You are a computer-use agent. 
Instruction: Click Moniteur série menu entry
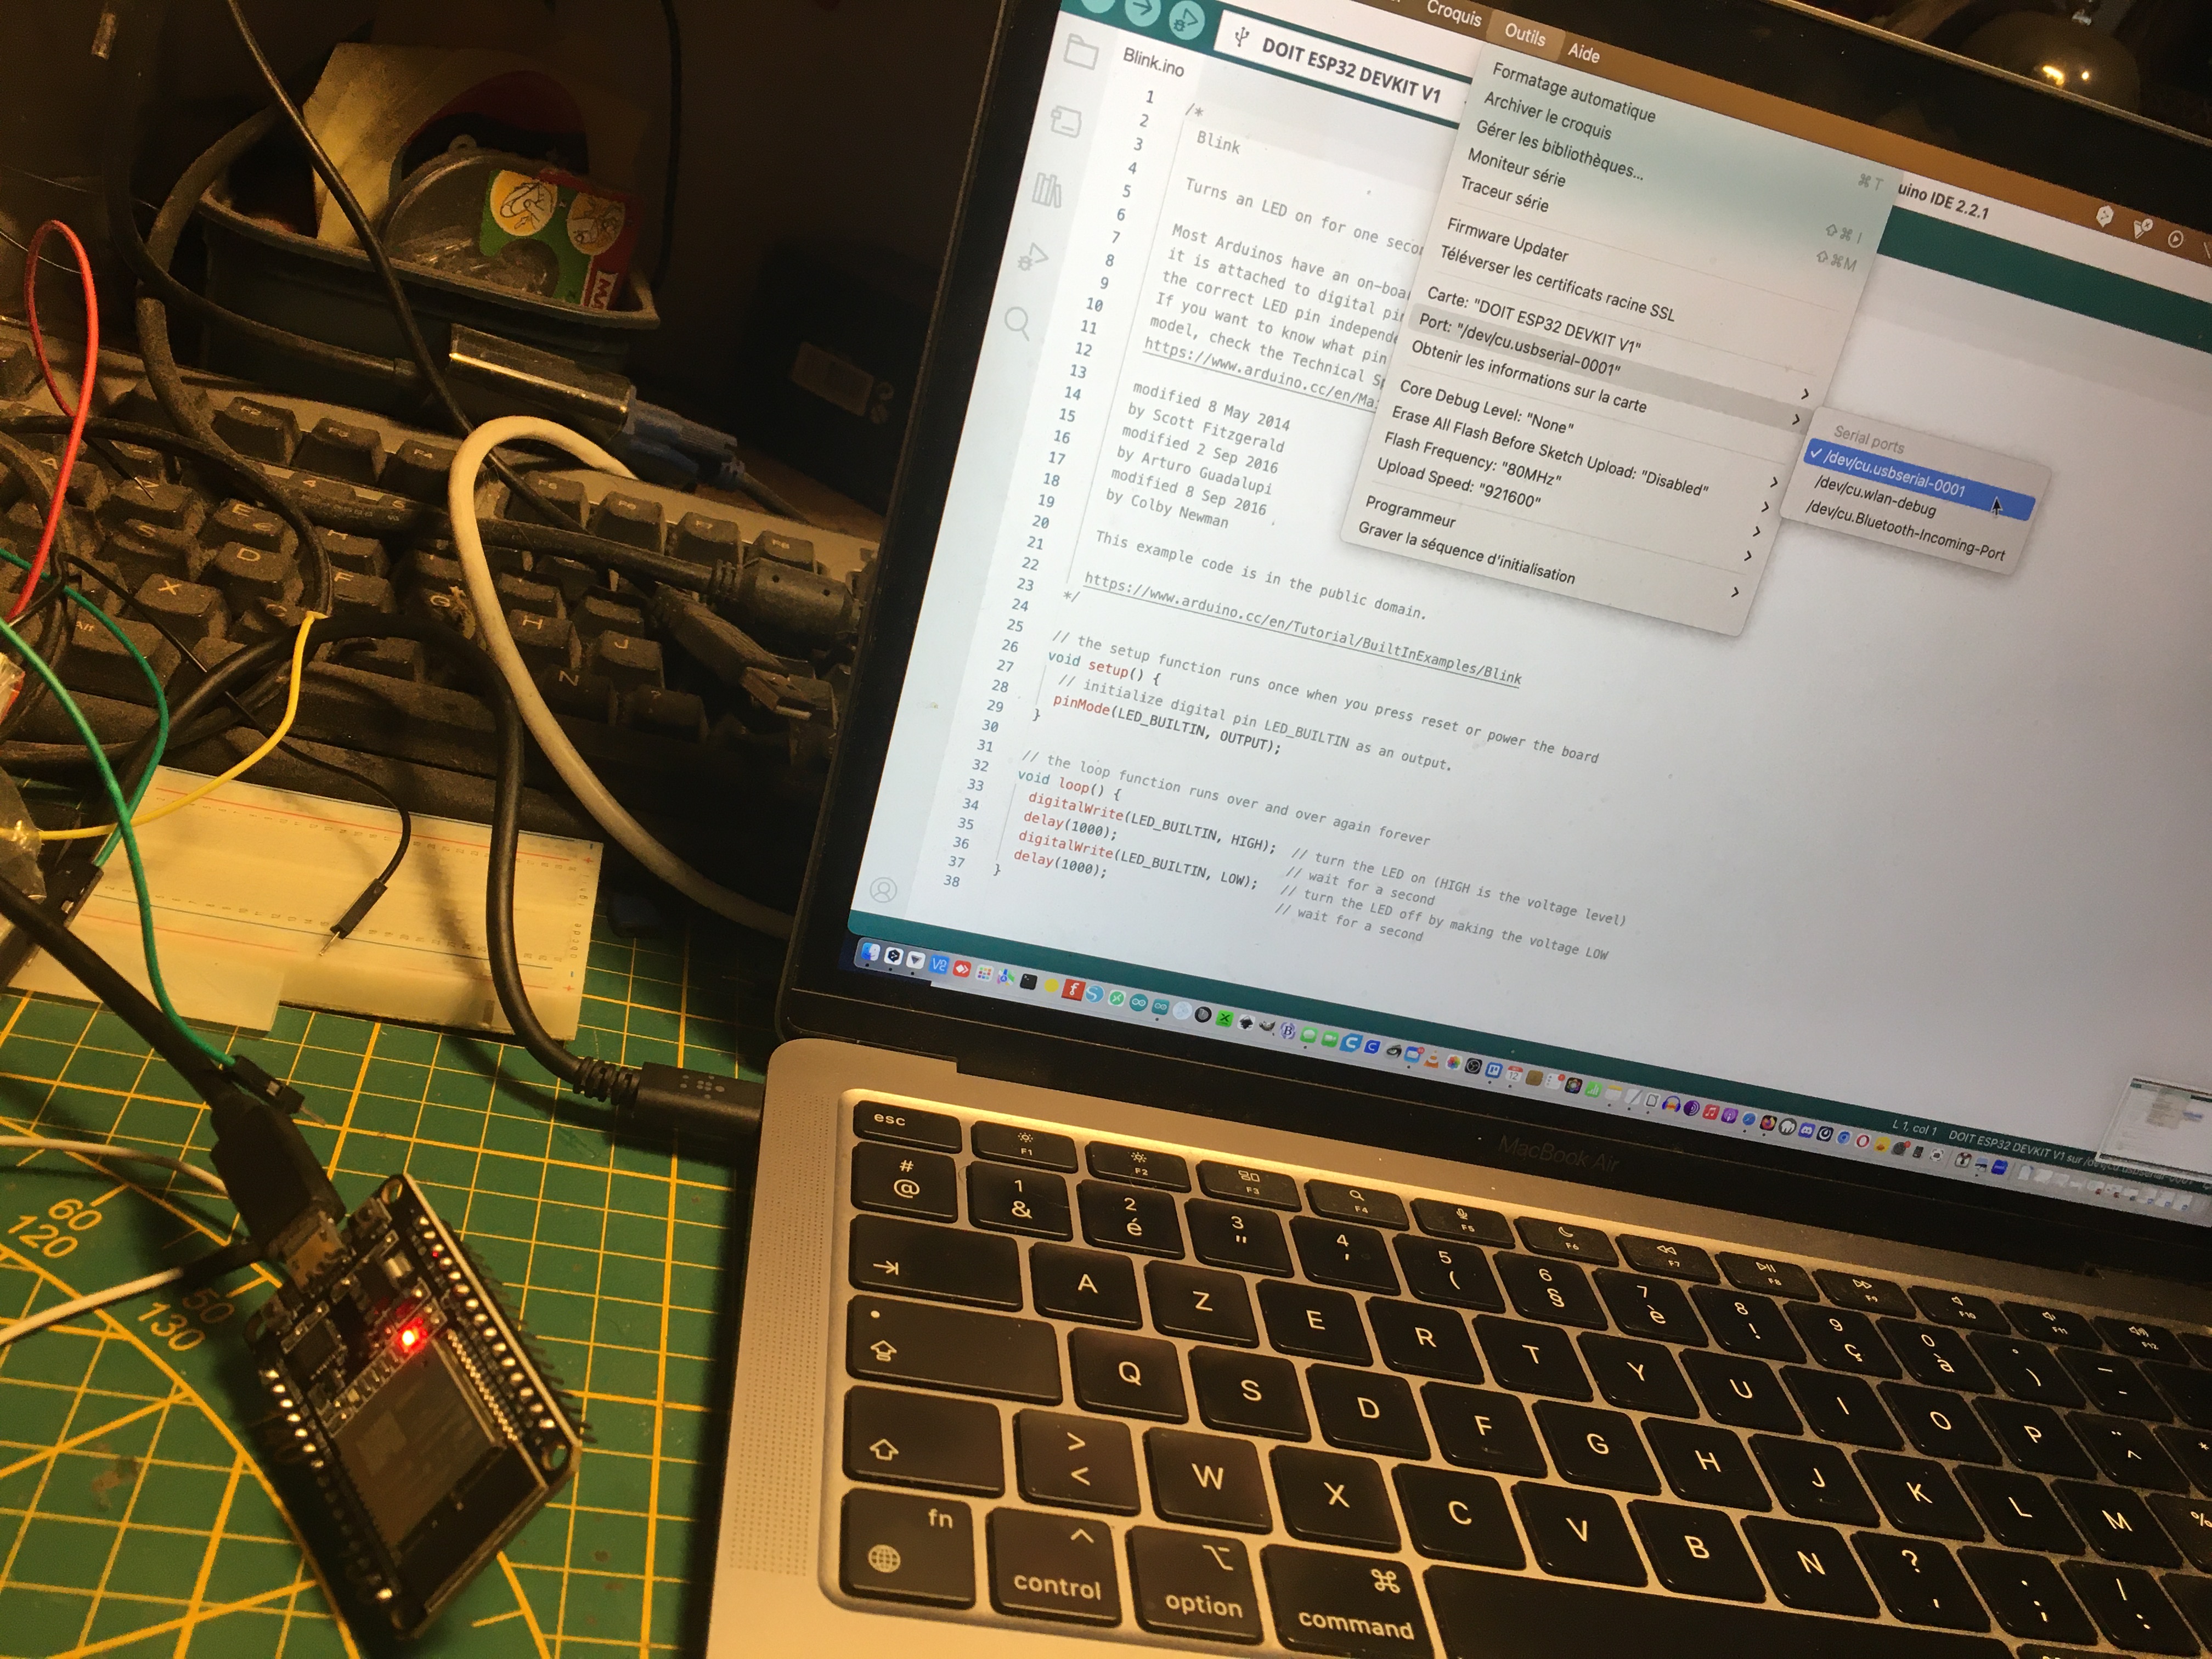[1516, 168]
